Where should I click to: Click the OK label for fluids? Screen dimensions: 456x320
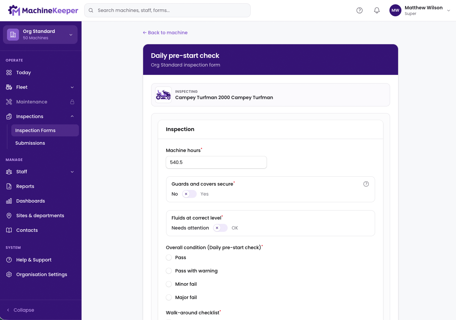[235, 228]
